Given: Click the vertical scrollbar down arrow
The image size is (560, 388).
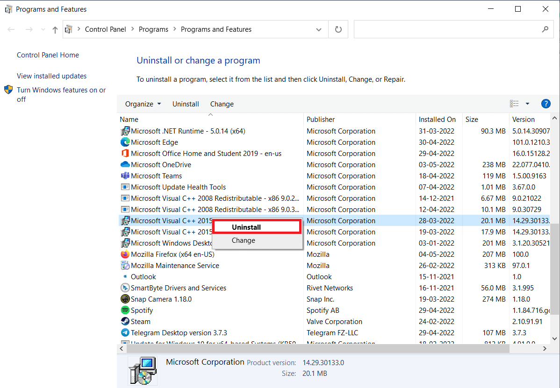Looking at the screenshot, I should coord(555,339).
